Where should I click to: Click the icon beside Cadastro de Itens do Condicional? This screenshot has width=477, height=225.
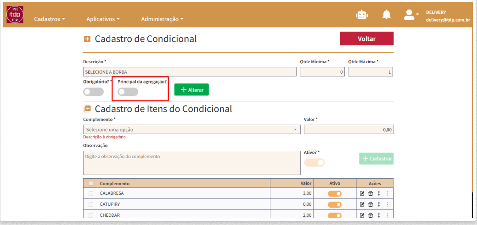[x=87, y=109]
